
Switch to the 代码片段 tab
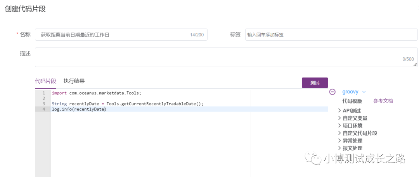pos(45,81)
